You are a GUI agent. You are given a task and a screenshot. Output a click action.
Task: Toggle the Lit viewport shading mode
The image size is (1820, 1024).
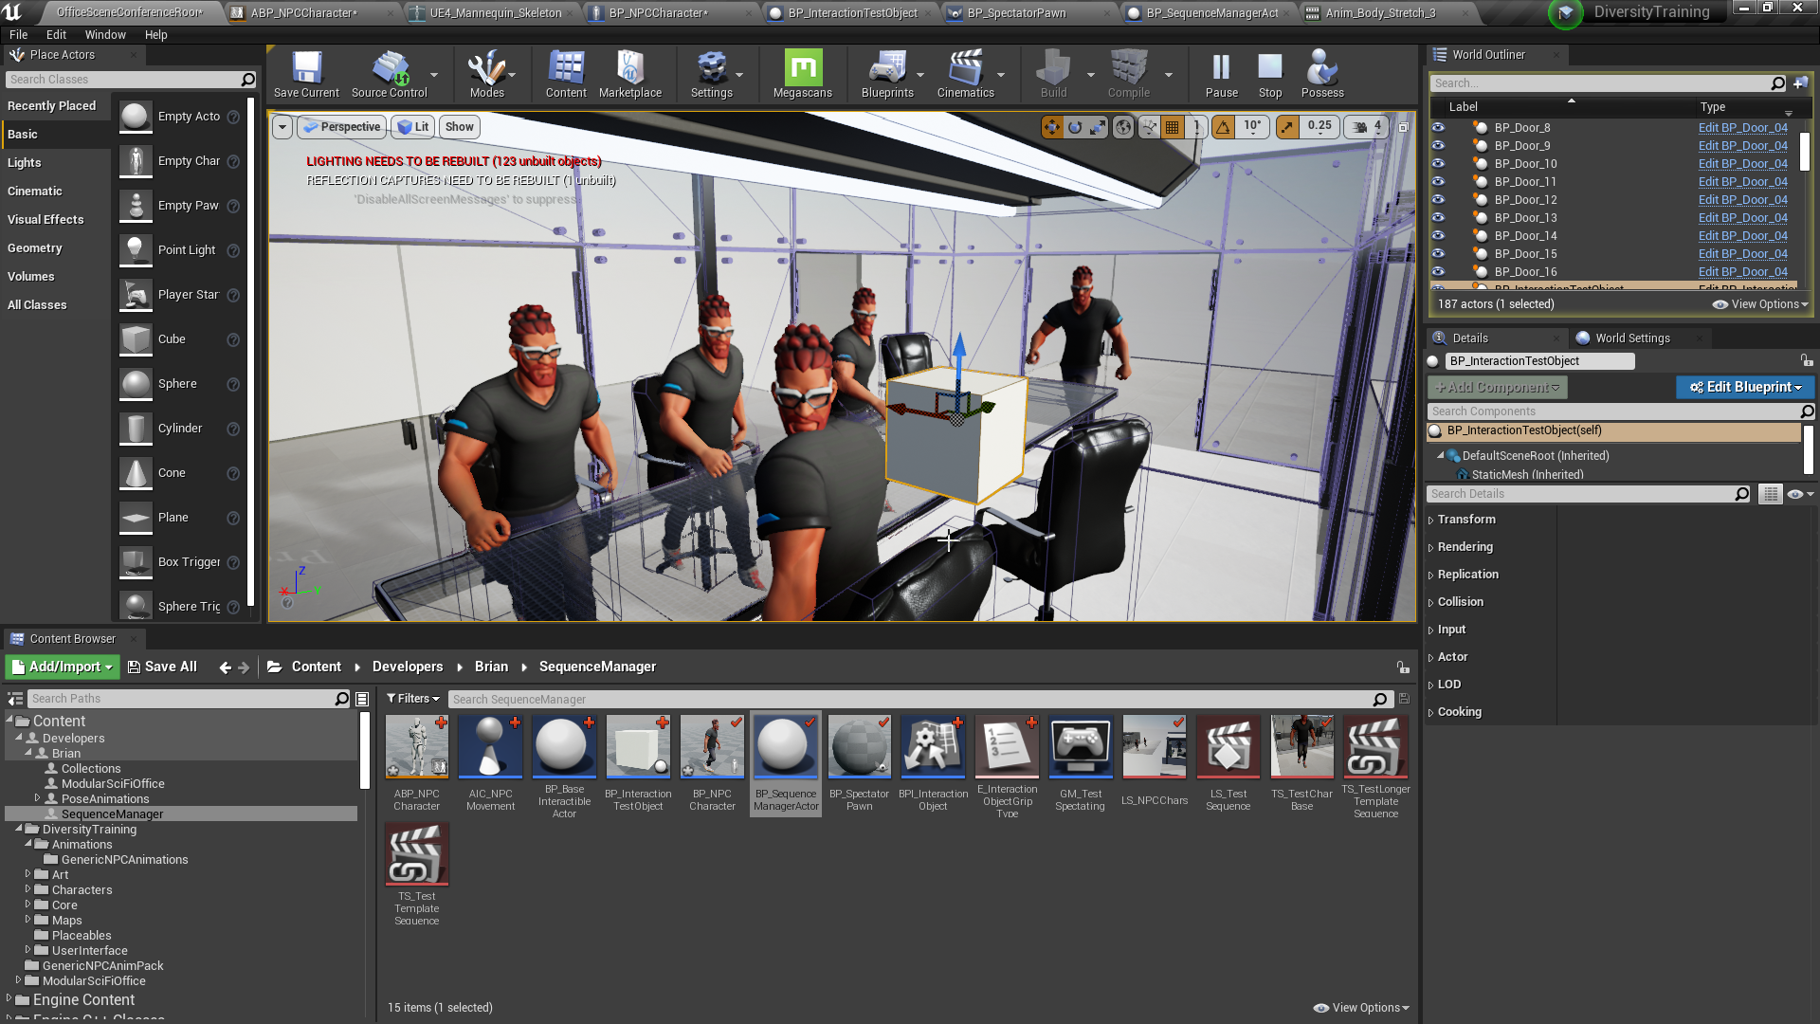412,126
